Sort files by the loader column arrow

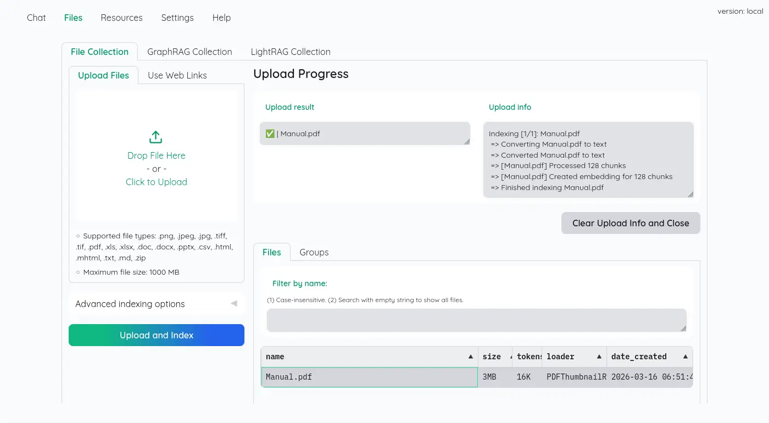click(599, 357)
